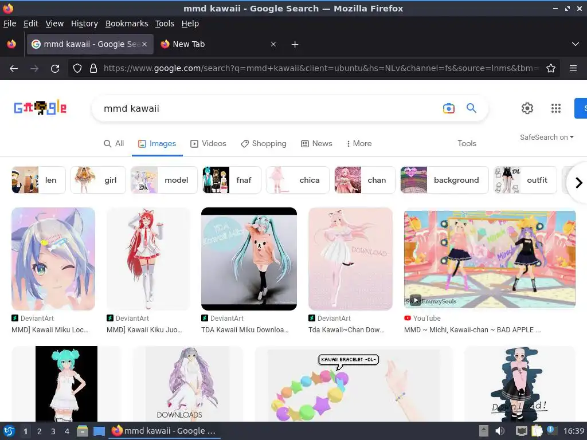
Task: Filter results with the outfit chip
Action: click(525, 180)
